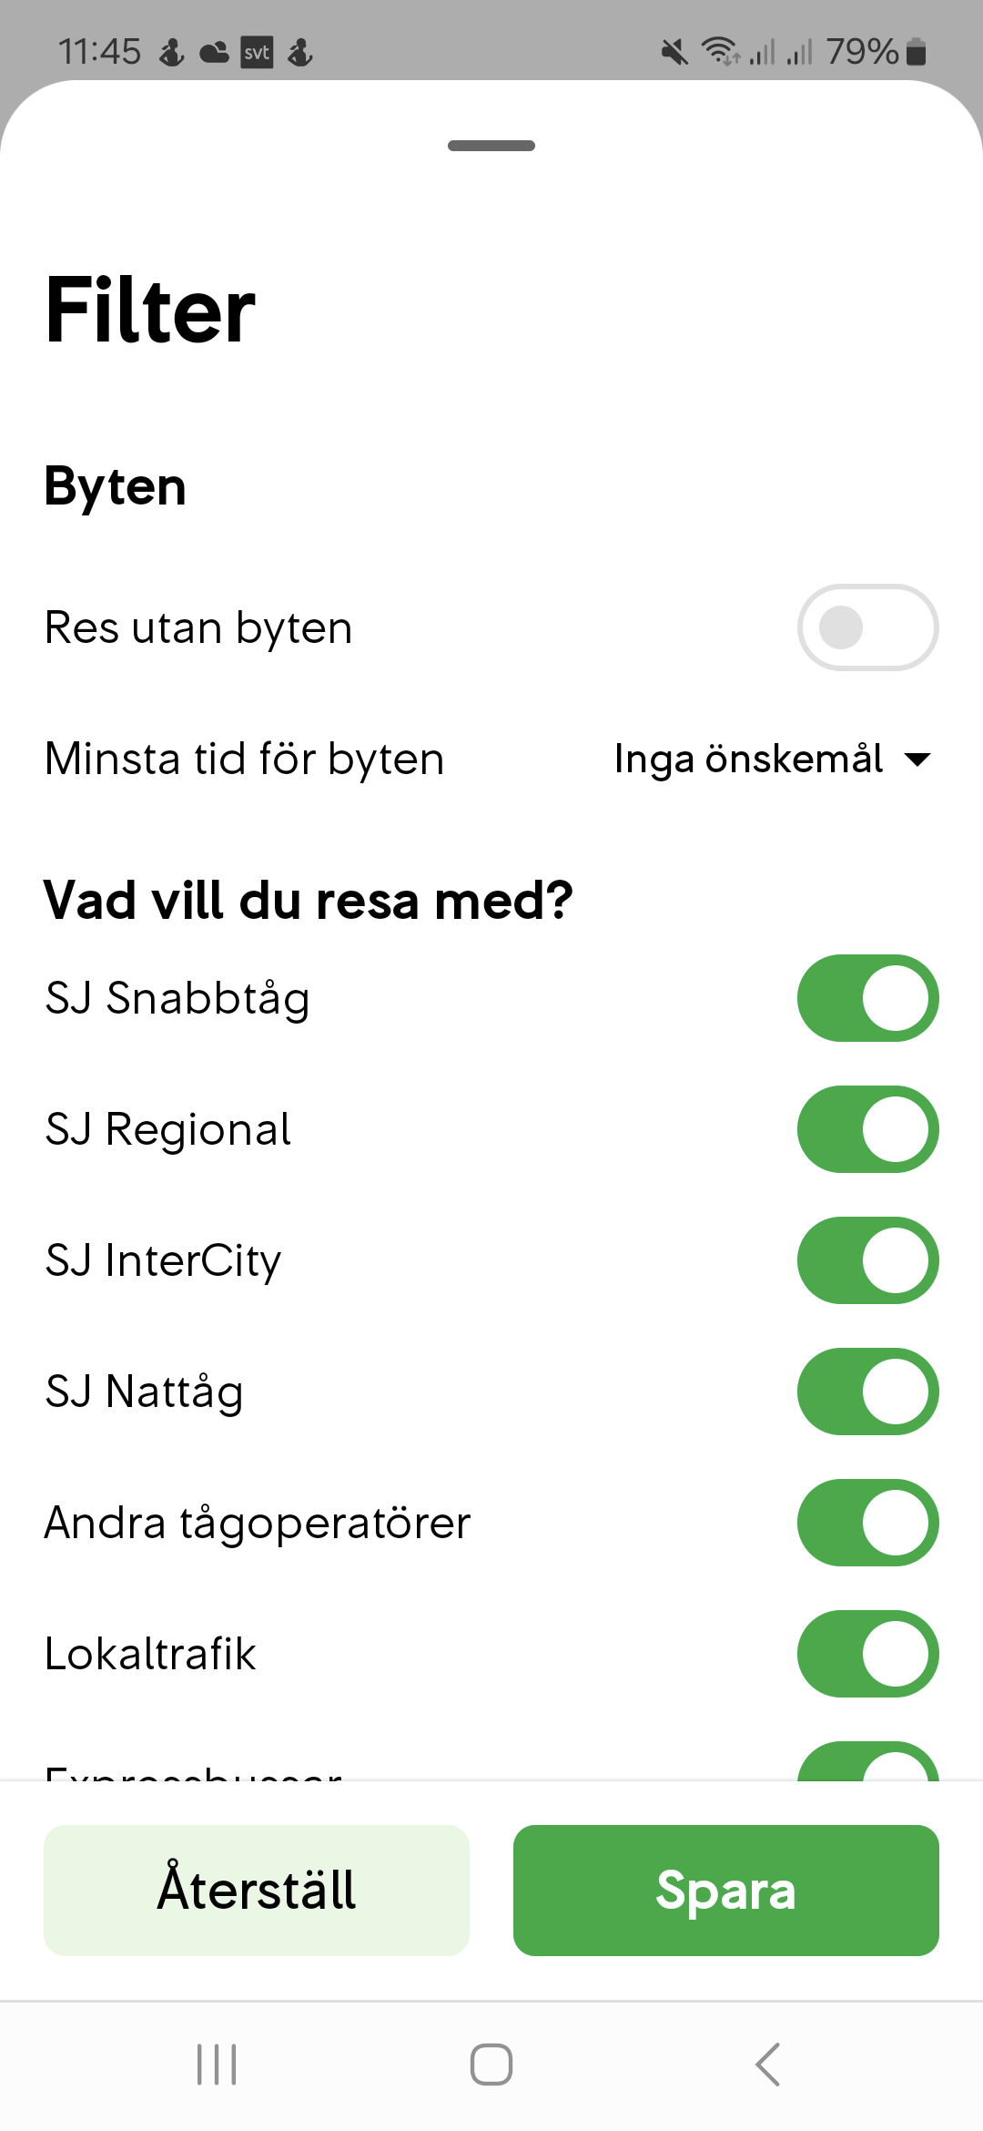Enable Res utan byten switch
The width and height of the screenshot is (983, 2131).
coord(867,627)
